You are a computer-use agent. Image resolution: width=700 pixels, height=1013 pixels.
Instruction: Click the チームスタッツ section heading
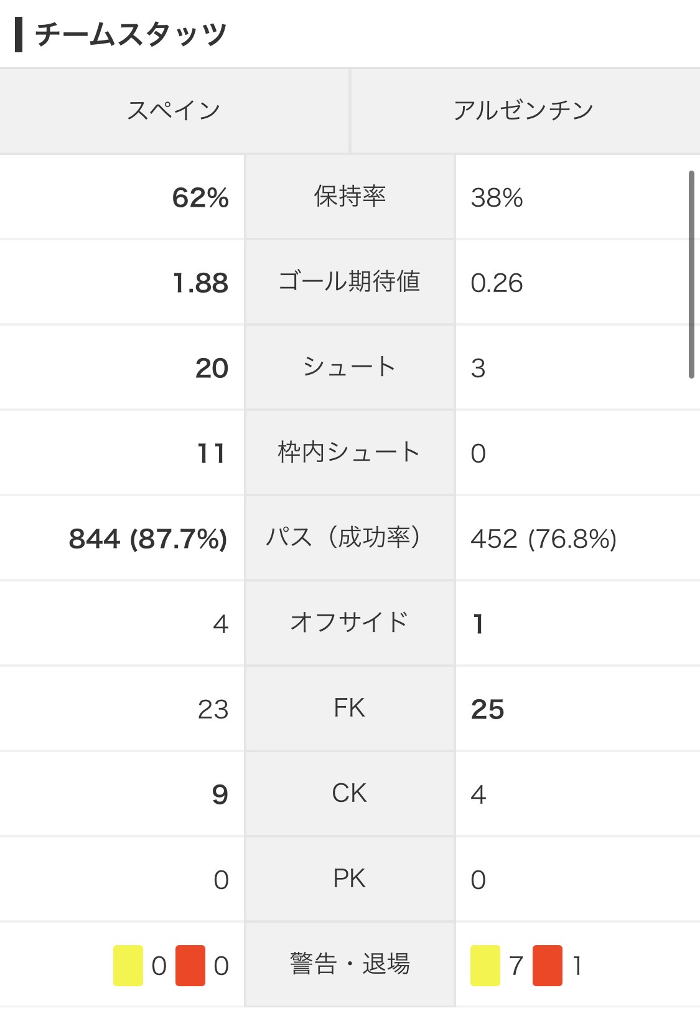click(x=131, y=34)
